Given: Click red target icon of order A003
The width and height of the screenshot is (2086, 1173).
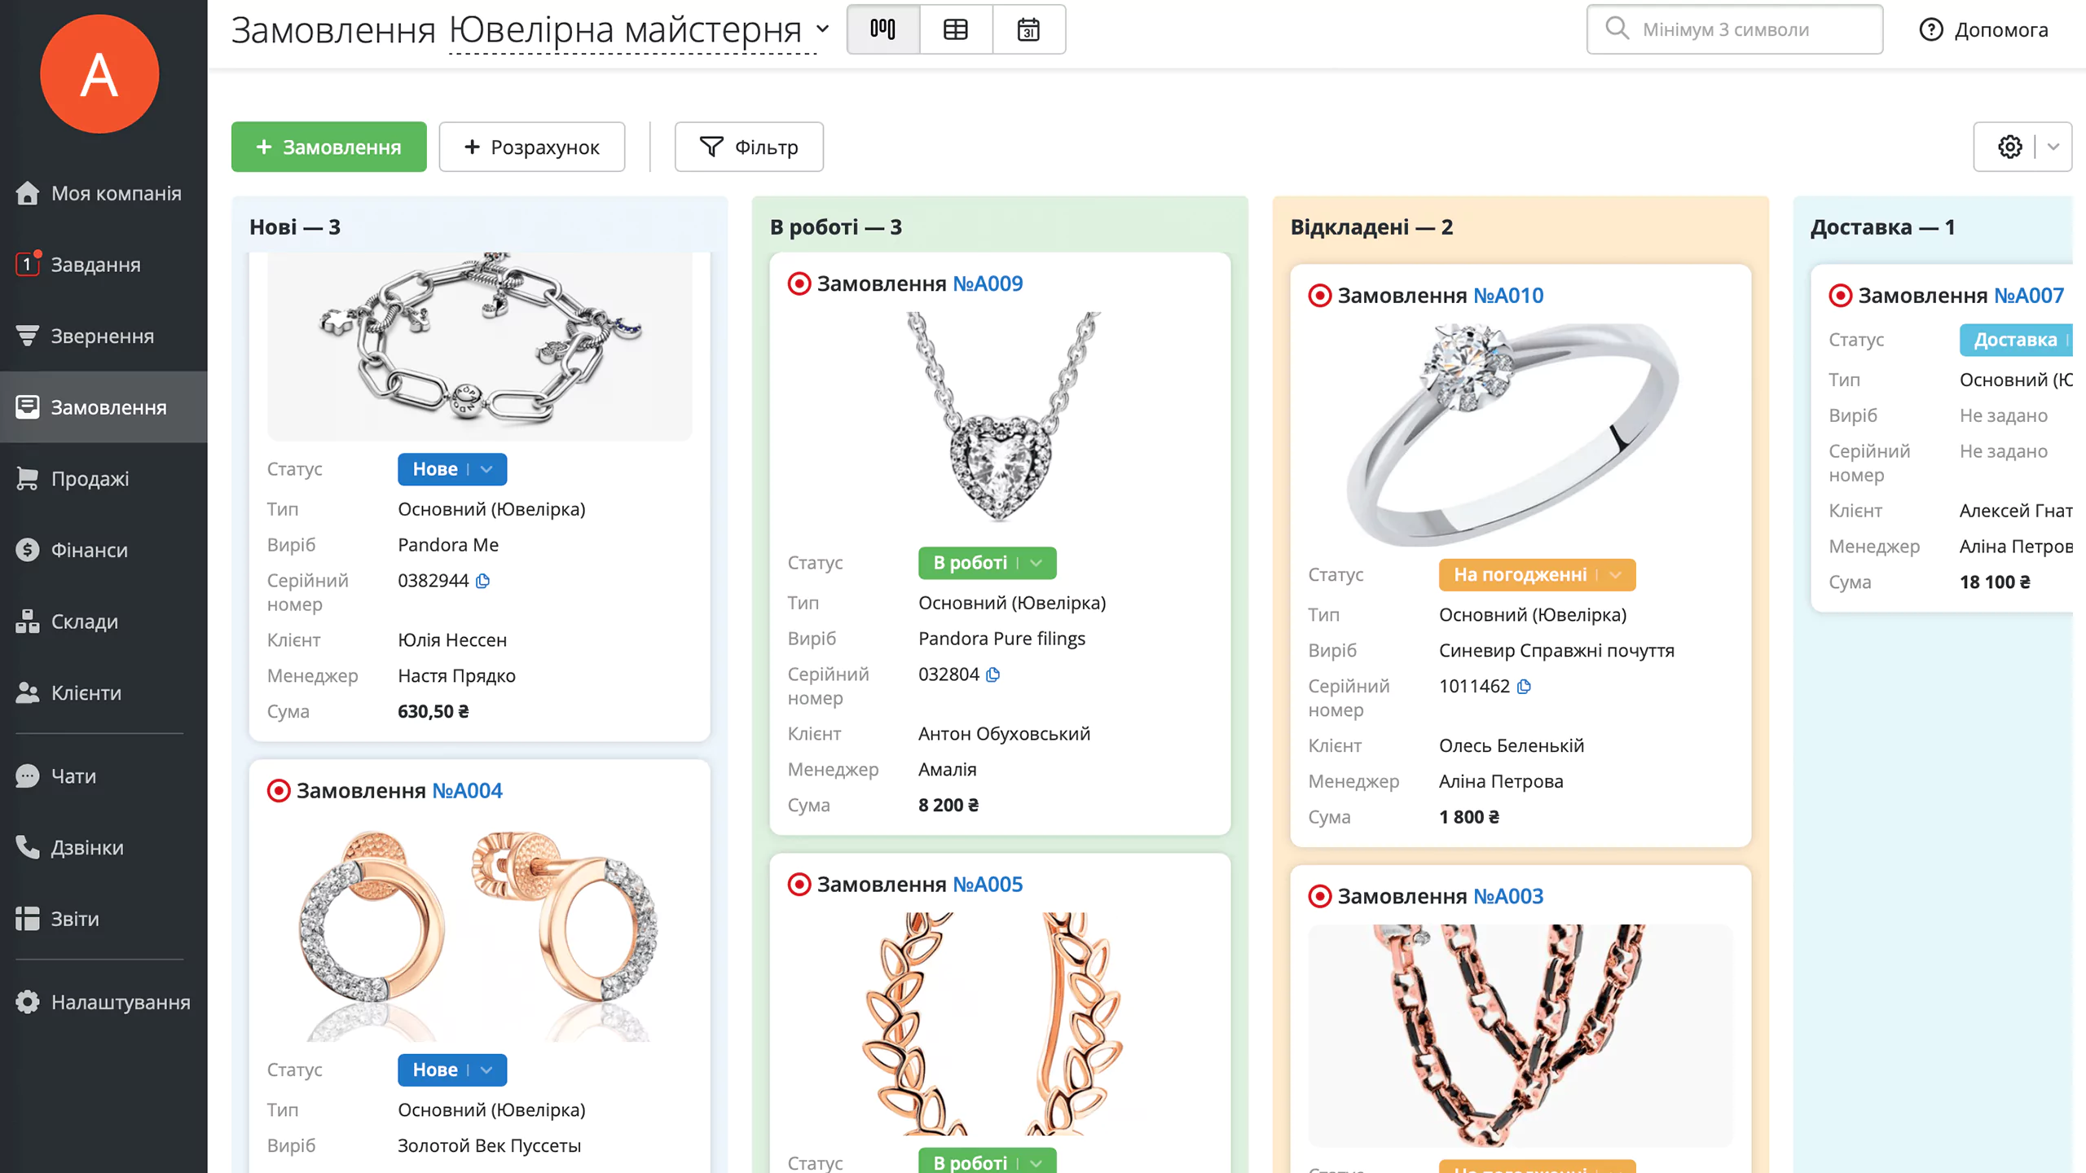Looking at the screenshot, I should [1320, 897].
